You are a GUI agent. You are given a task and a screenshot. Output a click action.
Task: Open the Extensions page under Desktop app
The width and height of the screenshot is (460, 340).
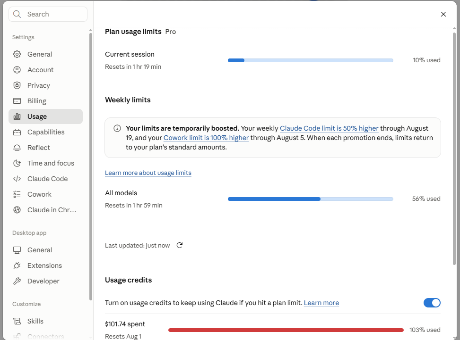[46, 265]
